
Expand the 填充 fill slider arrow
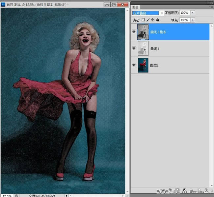coord(193,20)
